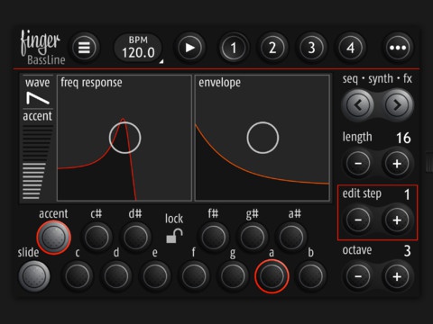
Task: Click the freq response circle handle
Action: (124, 138)
